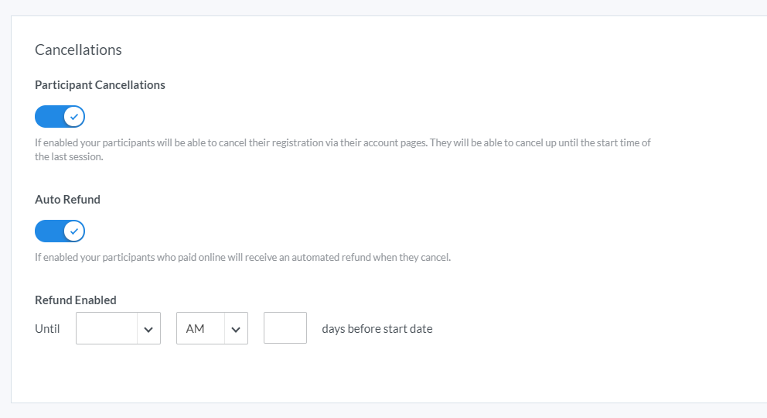The height and width of the screenshot is (418, 767).
Task: Click the blank hour selection box
Action: tap(107, 328)
